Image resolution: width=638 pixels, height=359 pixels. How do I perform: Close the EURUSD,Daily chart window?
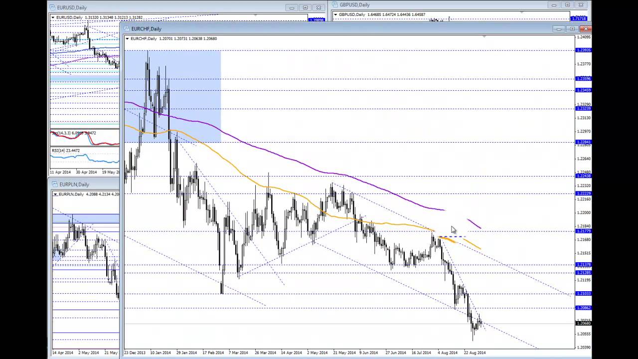[x=319, y=7]
